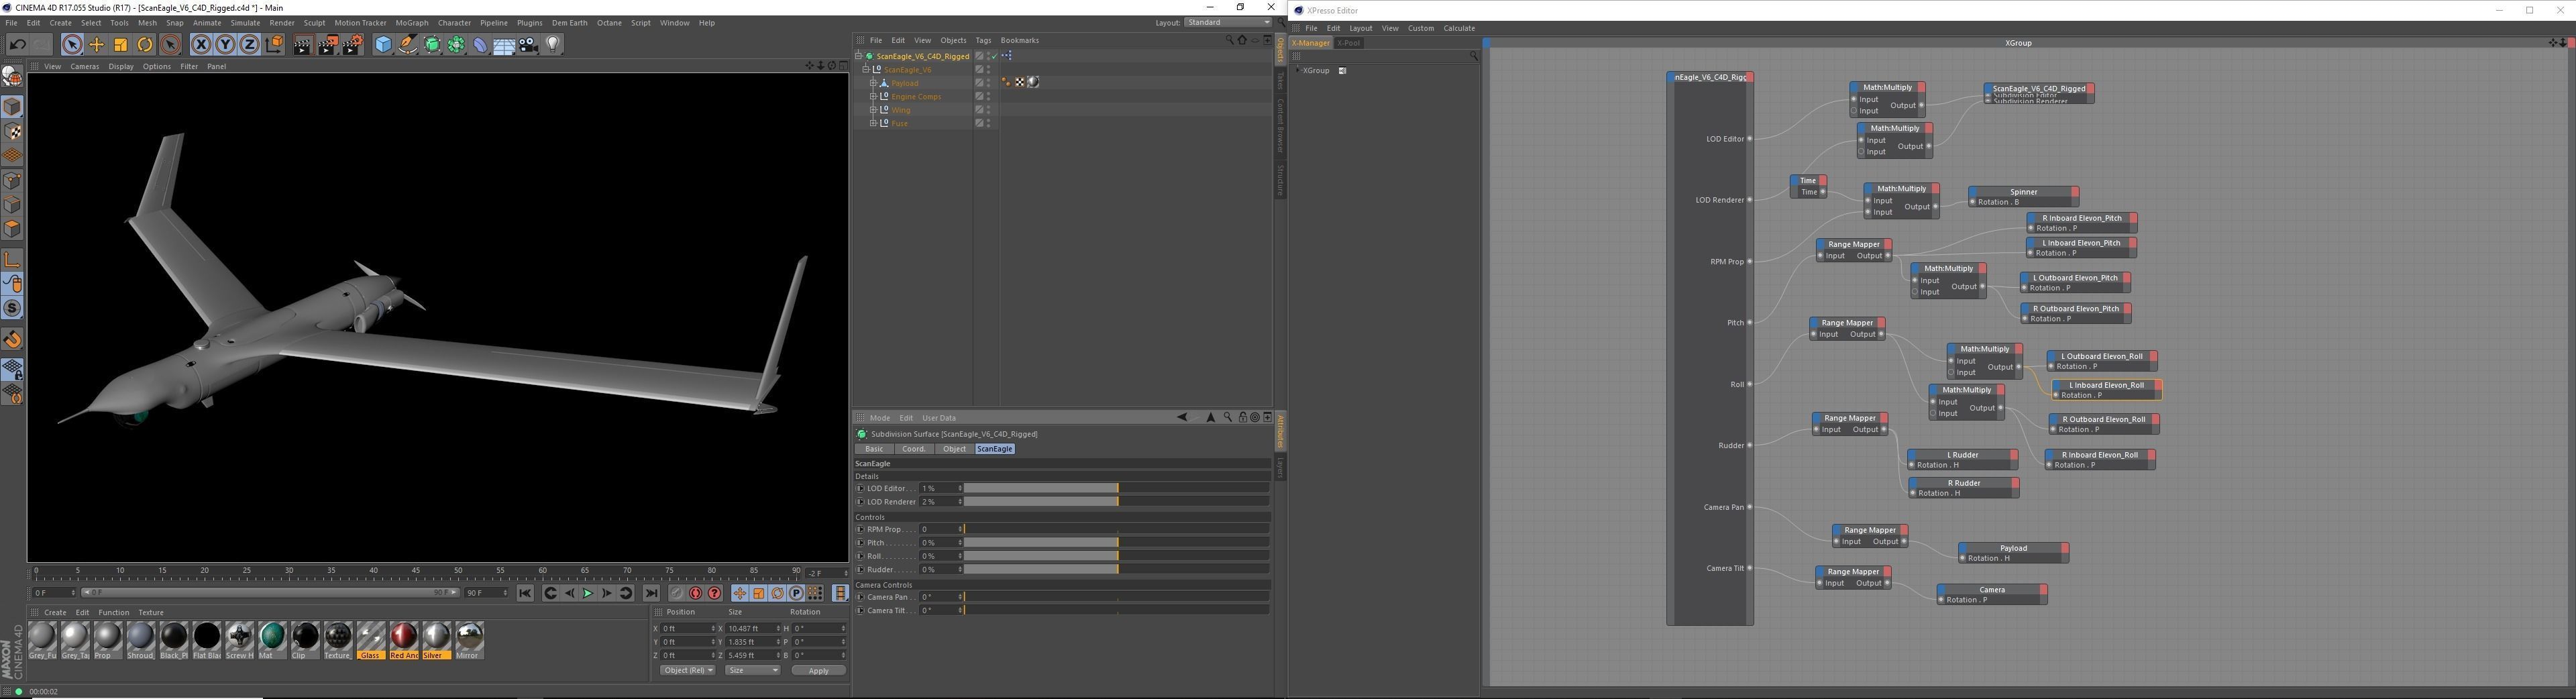Screen dimensions: 2576x699
Task: Toggle the Z axis lock
Action: [x=249, y=45]
